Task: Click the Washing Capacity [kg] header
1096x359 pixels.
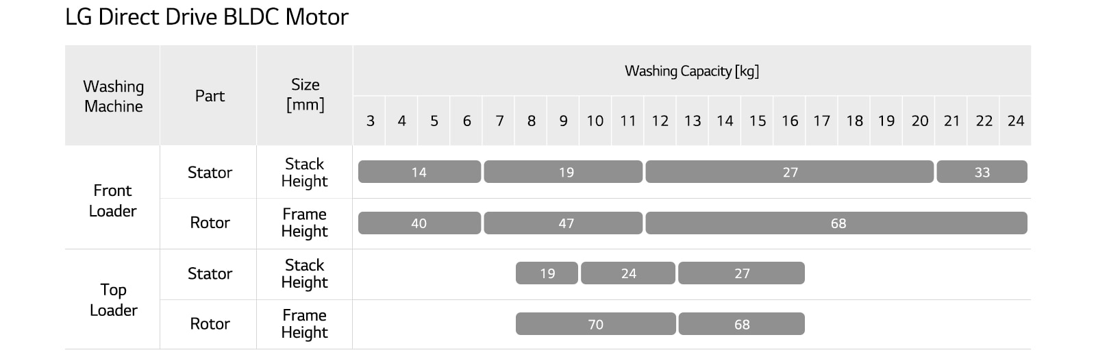Action: click(x=691, y=71)
